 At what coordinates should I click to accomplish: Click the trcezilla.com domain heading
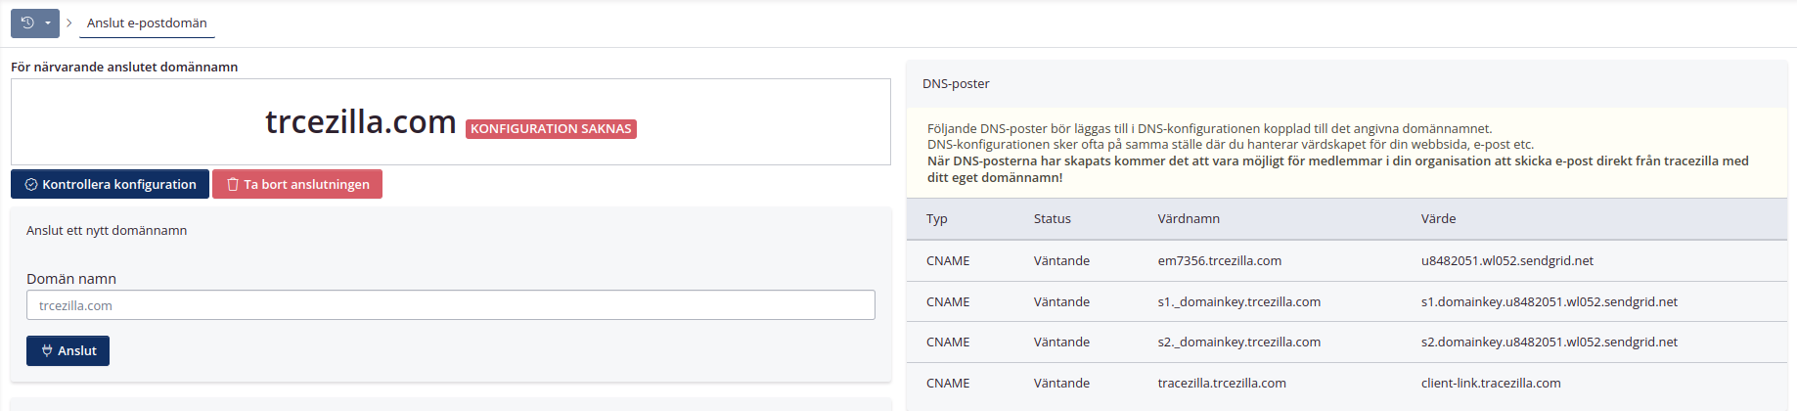point(361,122)
